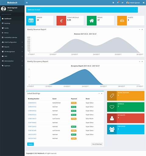Expand the Hotel Configuration submenu

[x=12, y=42]
